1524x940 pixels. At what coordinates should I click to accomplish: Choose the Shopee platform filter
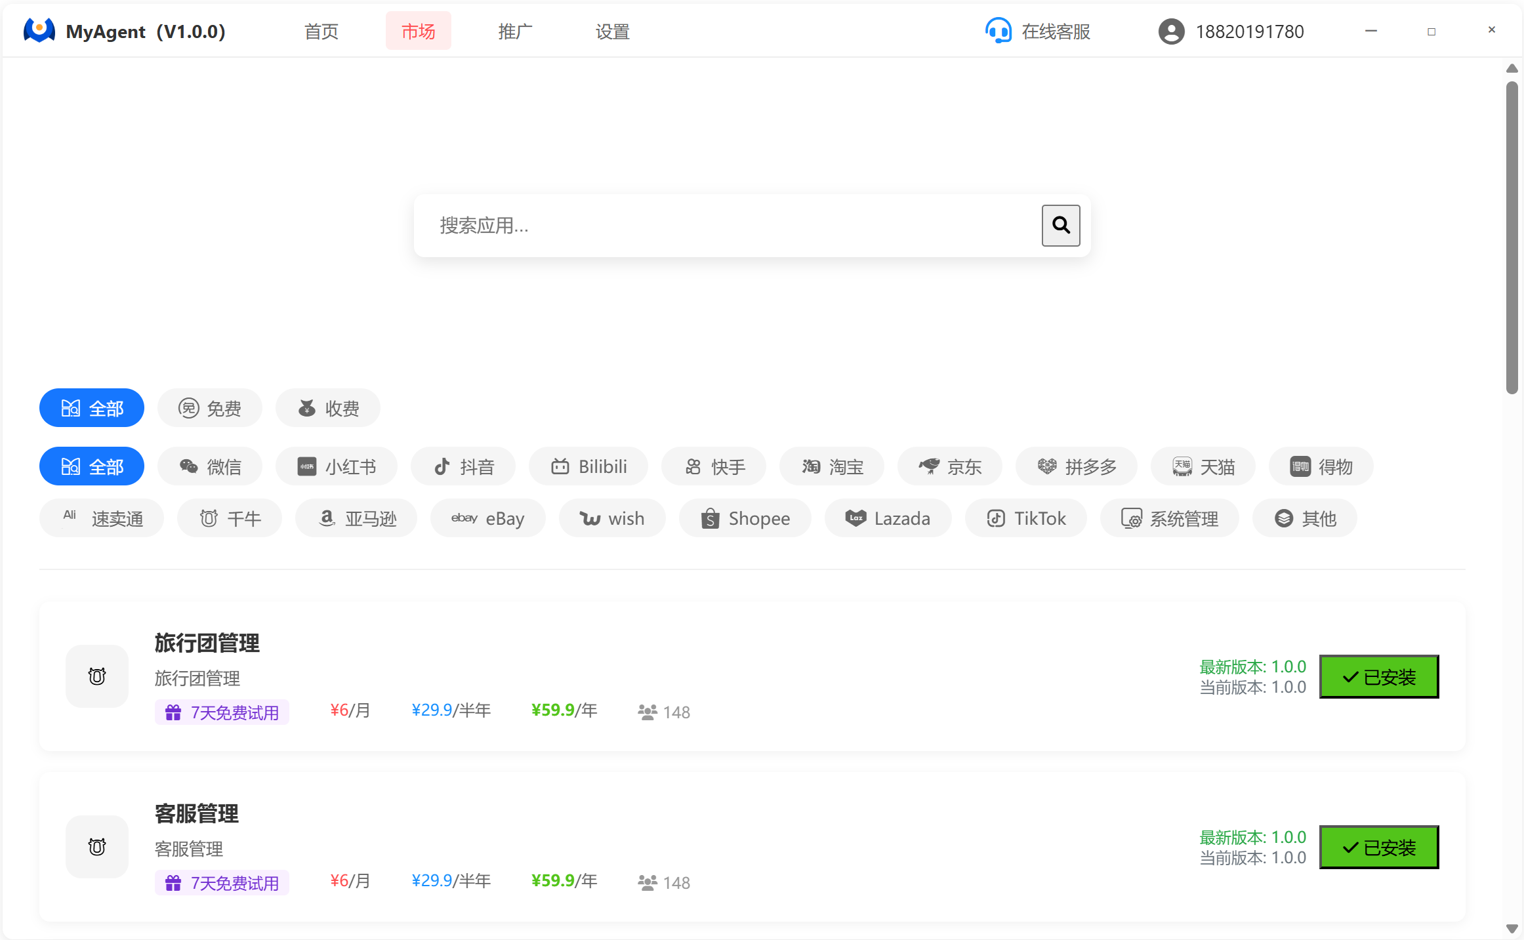pos(745,518)
